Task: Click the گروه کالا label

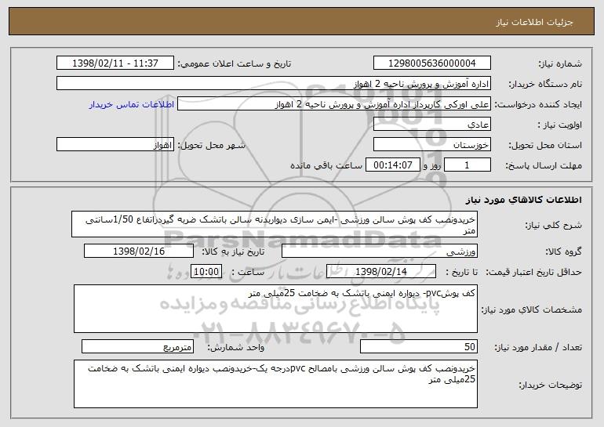Action: click(563, 251)
